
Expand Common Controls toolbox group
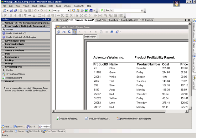click(x=3, y=44)
